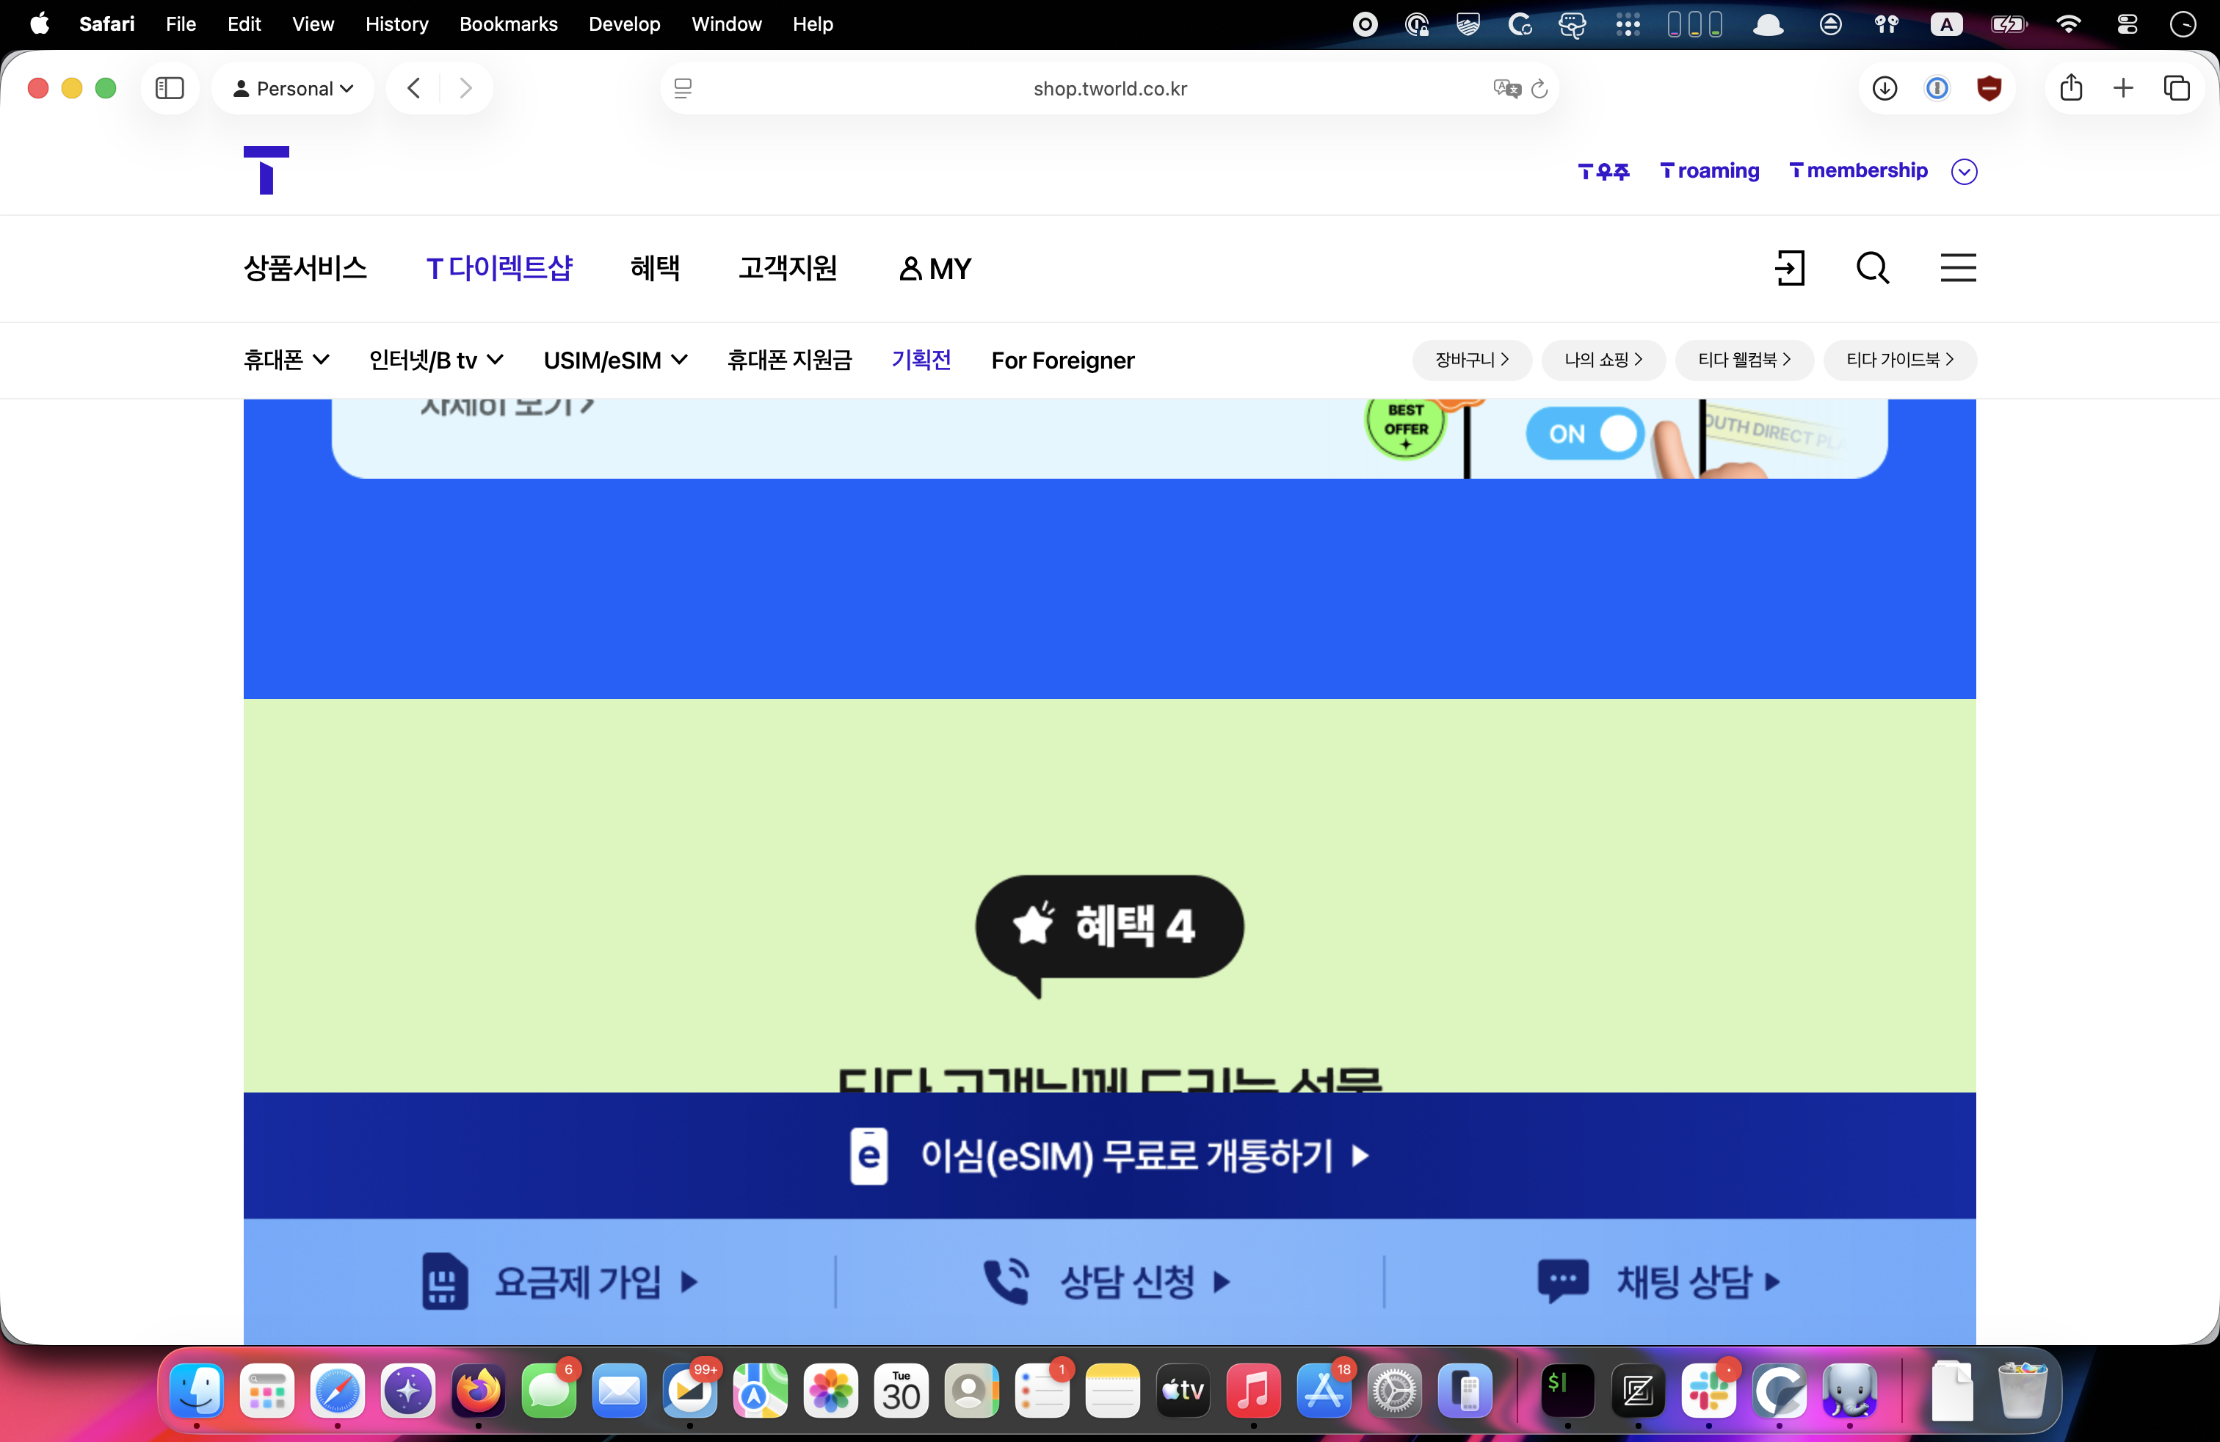Show Safari downloads icon
The height and width of the screenshot is (1442, 2220).
tap(1885, 89)
